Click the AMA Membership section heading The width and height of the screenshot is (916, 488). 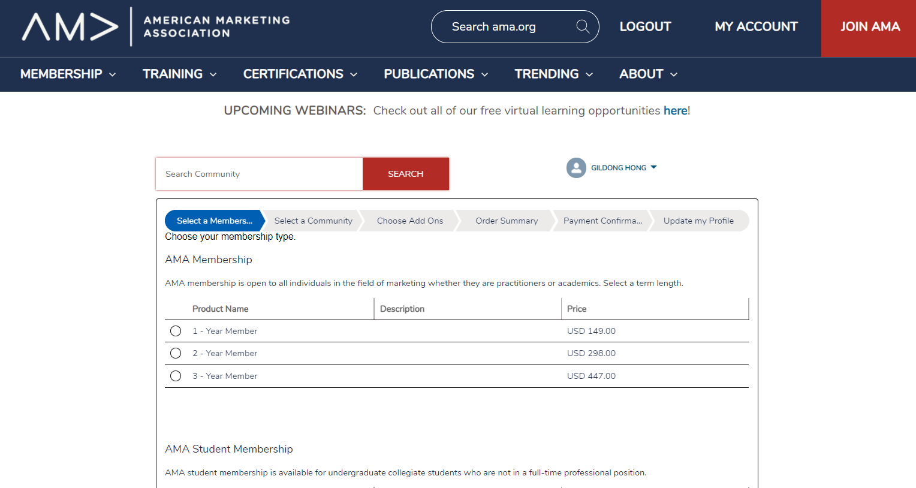pos(209,260)
